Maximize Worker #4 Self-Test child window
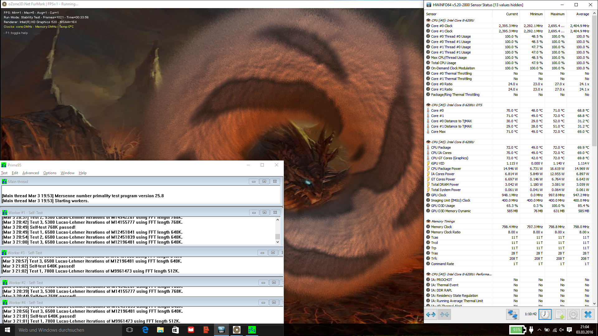The width and height of the screenshot is (598, 336). click(274, 302)
